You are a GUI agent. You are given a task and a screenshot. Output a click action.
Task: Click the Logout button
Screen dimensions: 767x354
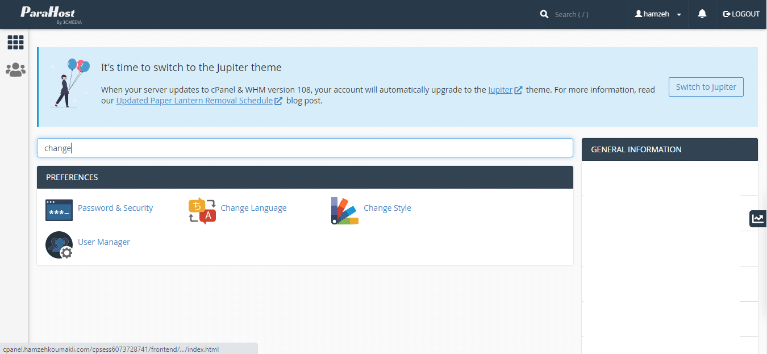point(741,14)
